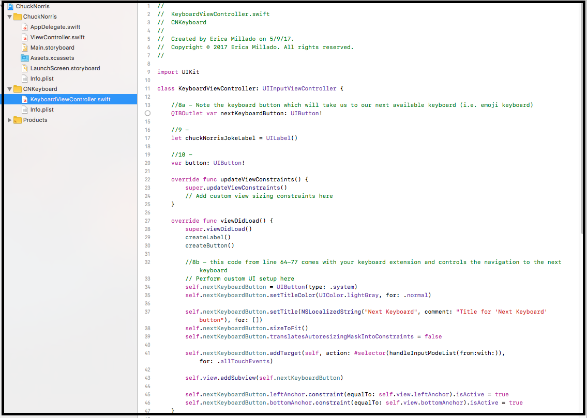Click the CNKeyboard group's Info.plist icon
The height and width of the screenshot is (418, 587).
[x=25, y=110]
